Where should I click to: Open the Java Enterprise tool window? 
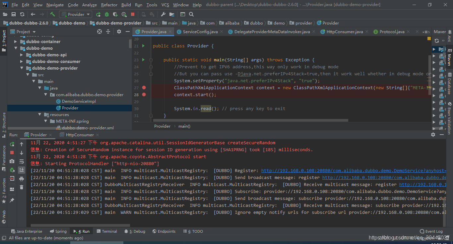click(26, 231)
